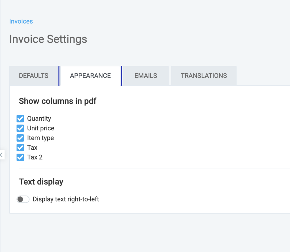290x252 pixels.
Task: Collapse the sidebar using the left-edge chevron
Action: (1, 155)
